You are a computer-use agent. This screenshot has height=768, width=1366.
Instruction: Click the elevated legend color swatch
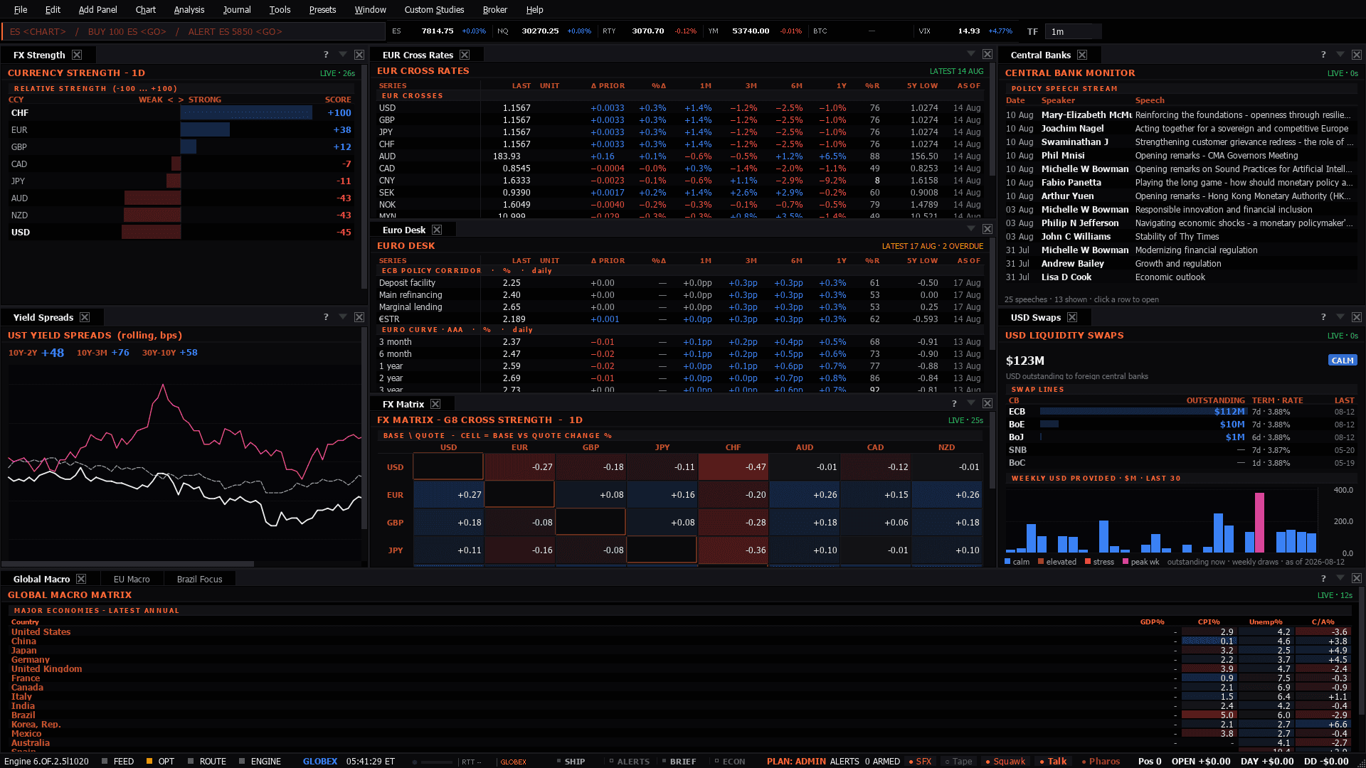[x=1041, y=562]
